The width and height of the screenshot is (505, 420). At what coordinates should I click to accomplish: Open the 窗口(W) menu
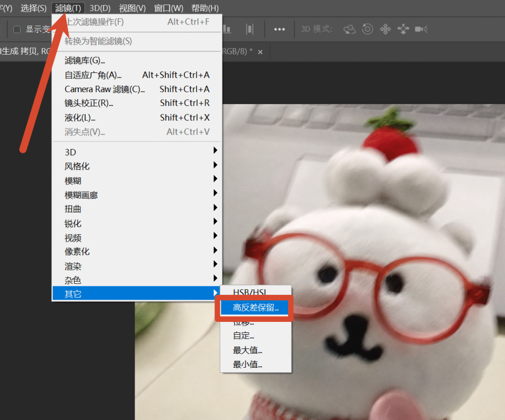[x=169, y=8]
